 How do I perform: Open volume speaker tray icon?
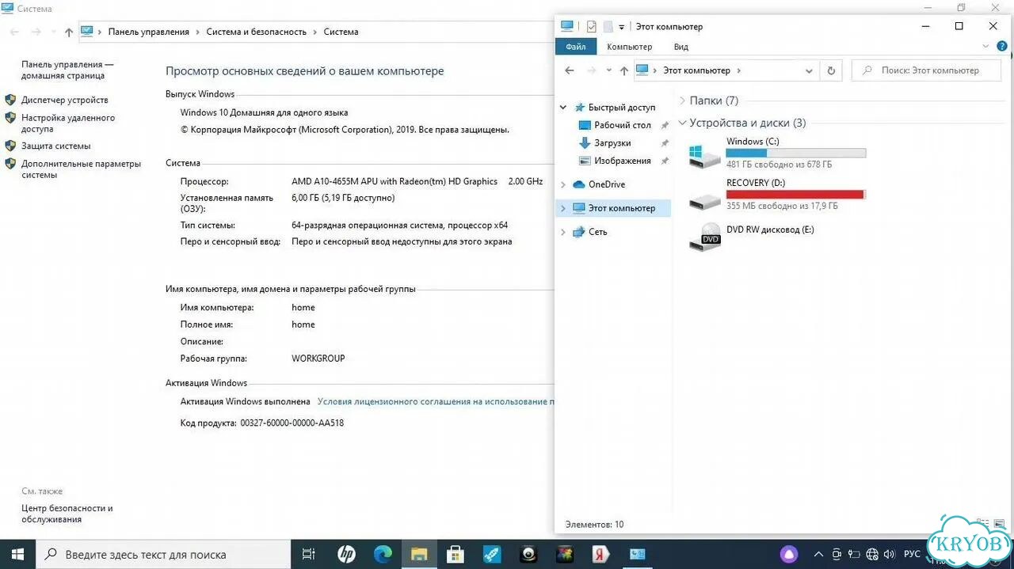coord(890,554)
